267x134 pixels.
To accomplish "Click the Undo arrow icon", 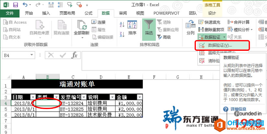I will click(x=25, y=5).
